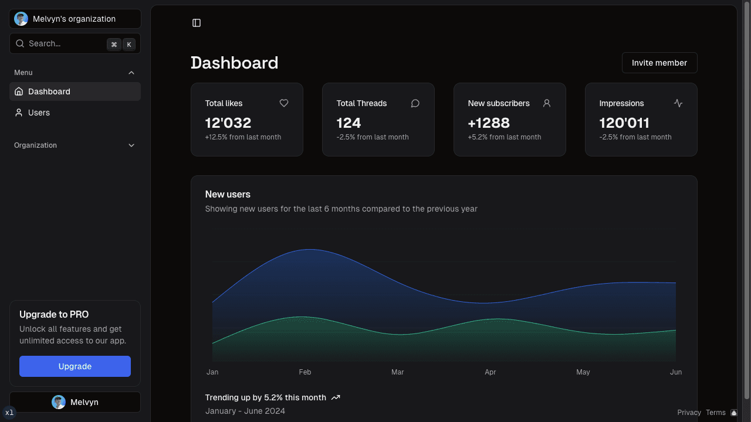Select the home icon next to Dashboard
Viewport: 751px width, 422px height.
pyautogui.click(x=19, y=91)
